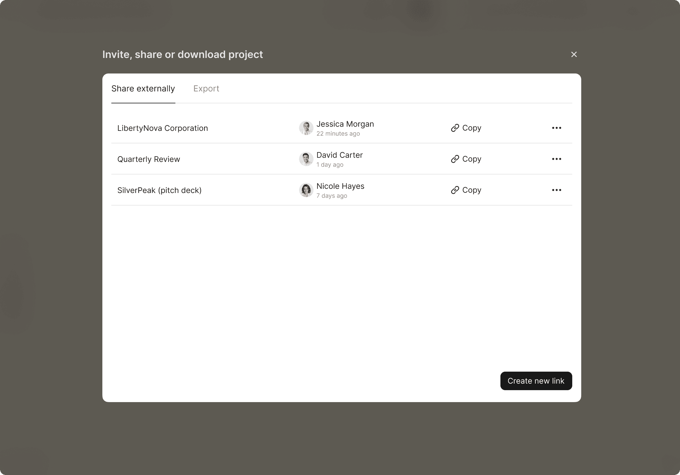Close the share project dialog
Viewport: 680px width, 475px height.
tap(574, 54)
